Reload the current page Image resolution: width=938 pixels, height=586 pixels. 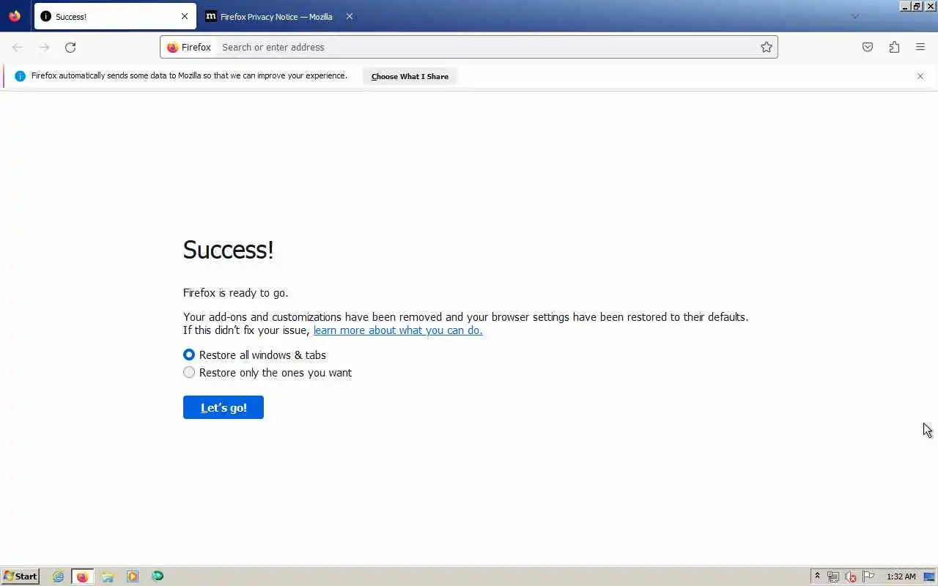click(x=70, y=47)
